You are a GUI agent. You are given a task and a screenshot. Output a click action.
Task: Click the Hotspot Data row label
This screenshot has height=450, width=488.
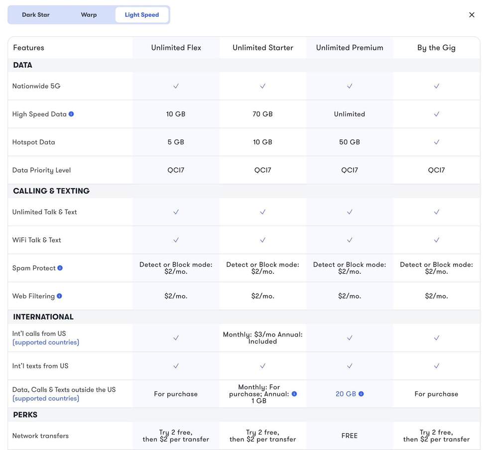(34, 142)
